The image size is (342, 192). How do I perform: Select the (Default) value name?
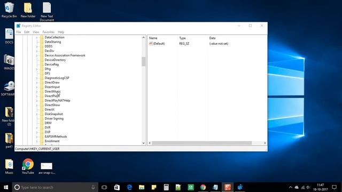pos(159,44)
